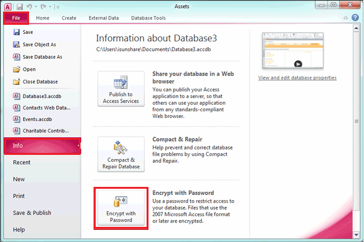Open Customize Quick Access Toolbar dropdown
This screenshot has width=364, height=242.
tap(57, 7)
